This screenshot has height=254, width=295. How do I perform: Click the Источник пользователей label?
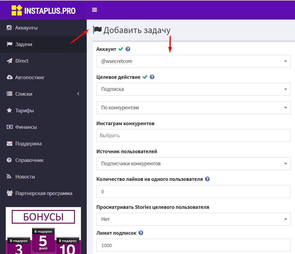127,151
